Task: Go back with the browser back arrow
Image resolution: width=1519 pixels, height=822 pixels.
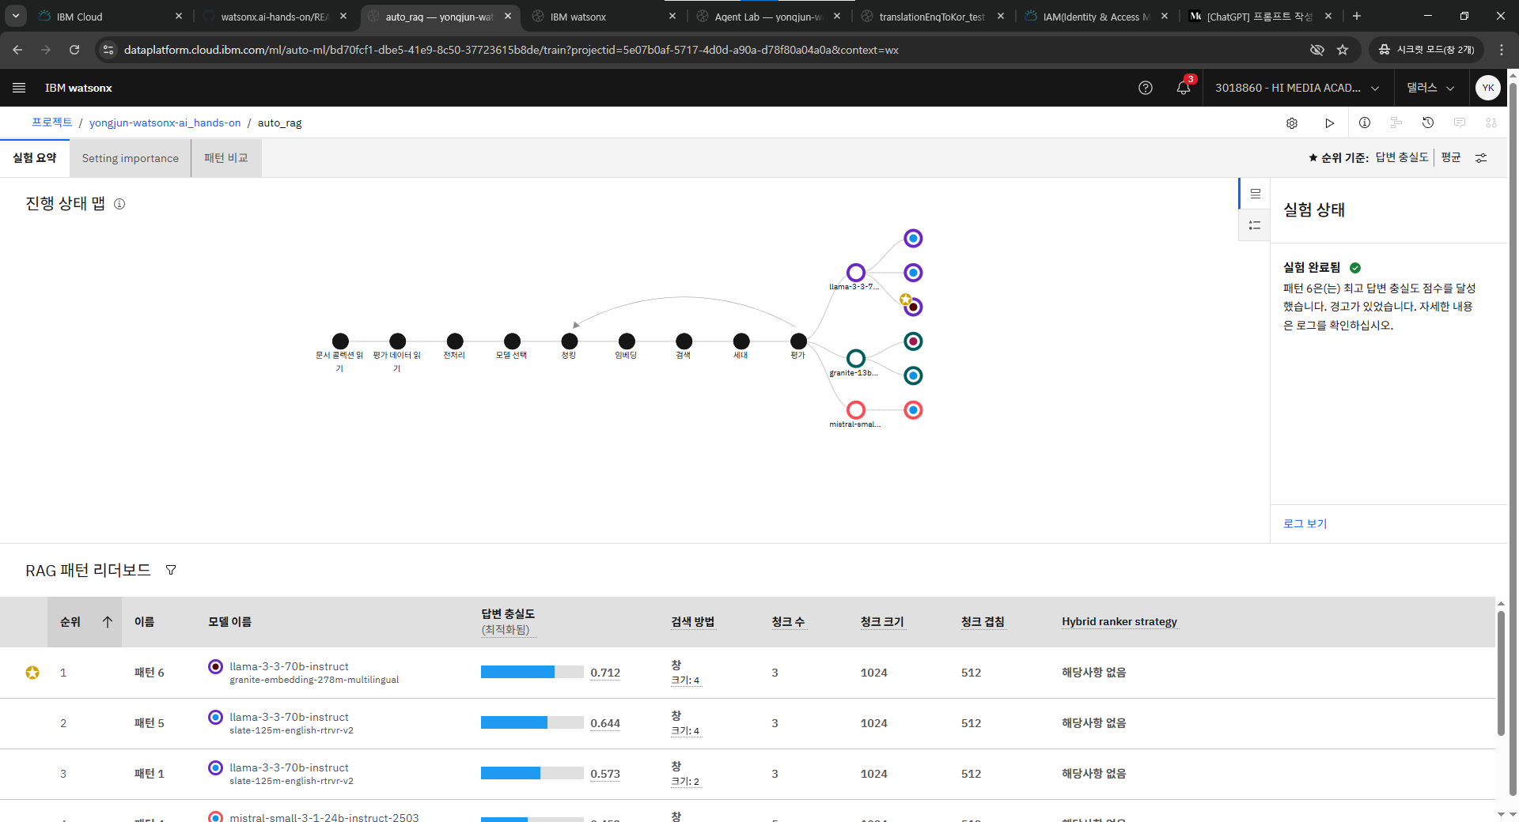Action: pyautogui.click(x=17, y=50)
